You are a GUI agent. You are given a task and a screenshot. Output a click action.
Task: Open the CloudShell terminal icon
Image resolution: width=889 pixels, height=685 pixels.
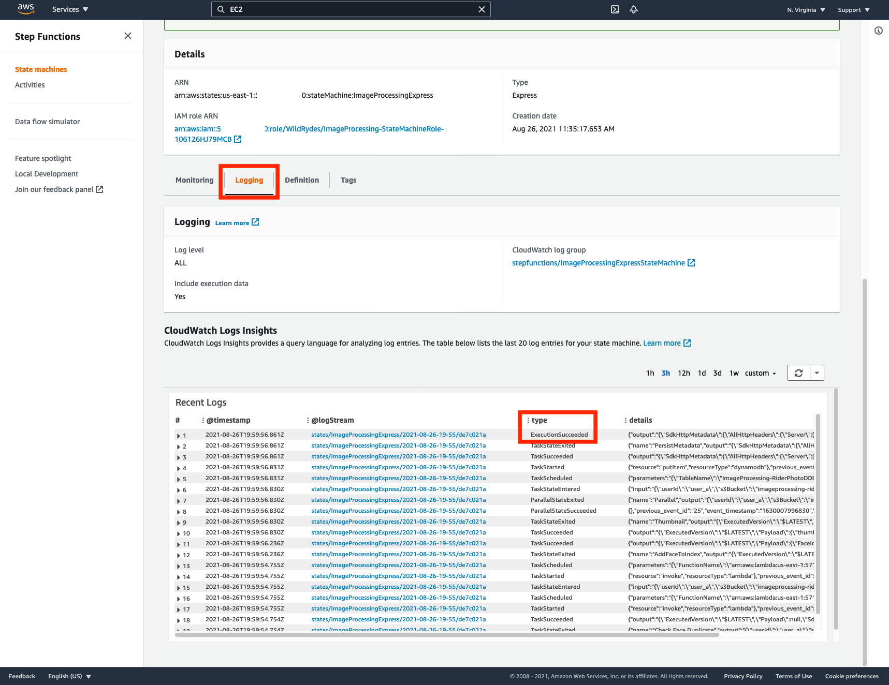(x=615, y=9)
